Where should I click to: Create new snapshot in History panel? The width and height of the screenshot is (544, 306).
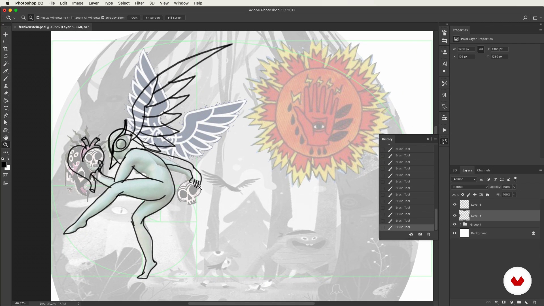420,234
